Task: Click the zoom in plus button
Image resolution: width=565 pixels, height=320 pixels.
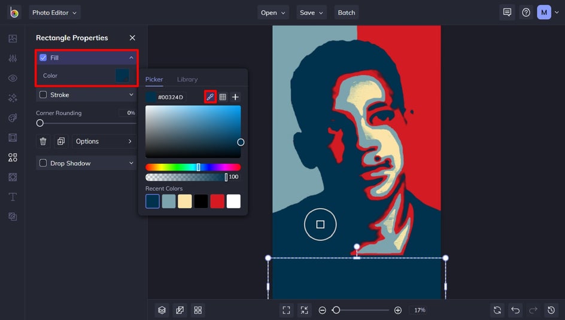Action: tap(398, 310)
